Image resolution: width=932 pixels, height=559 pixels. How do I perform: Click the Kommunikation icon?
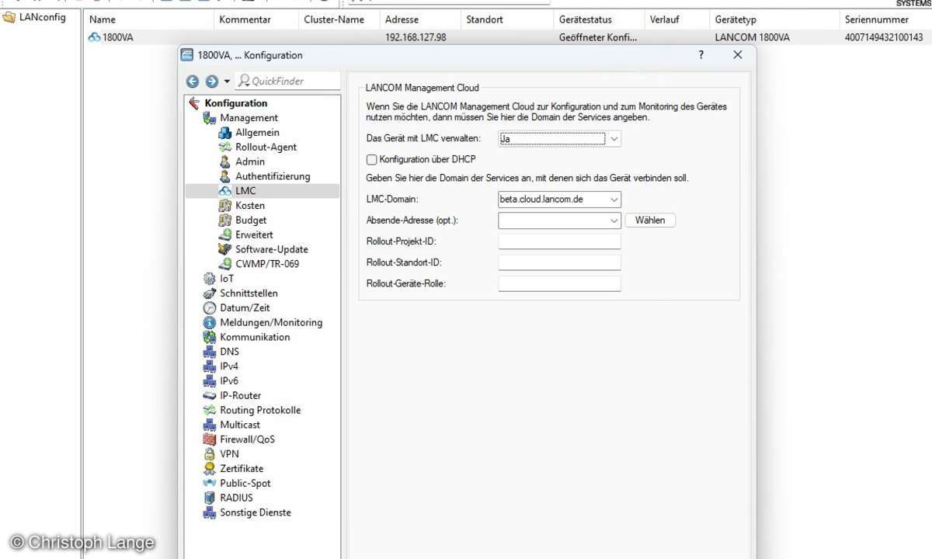(x=209, y=337)
